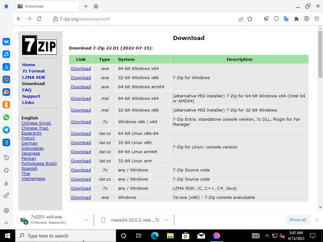
Task: Click the forward navigation arrow
Action: 29,19
